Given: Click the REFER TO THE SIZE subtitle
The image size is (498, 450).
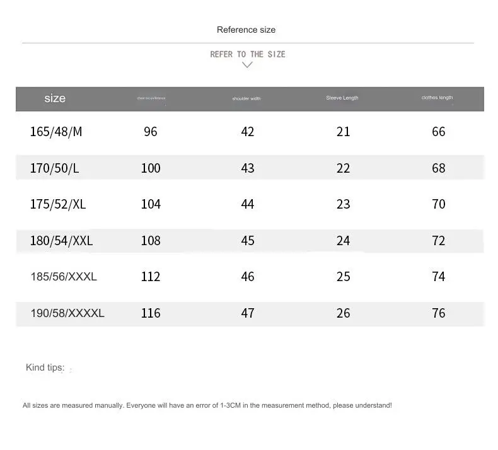Looking at the screenshot, I should point(248,54).
